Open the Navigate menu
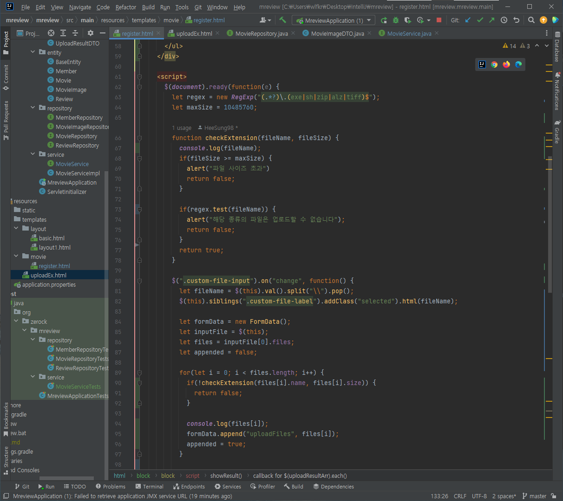This screenshot has width=563, height=501. pos(80,7)
